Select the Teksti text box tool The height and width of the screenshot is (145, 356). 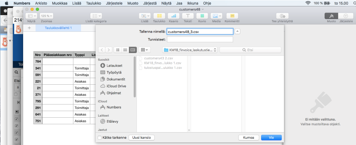pyautogui.click(x=188, y=16)
